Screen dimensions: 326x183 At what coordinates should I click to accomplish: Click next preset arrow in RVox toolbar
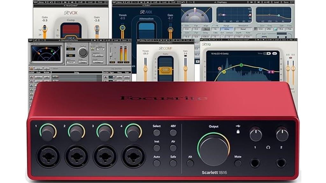pos(72,2)
